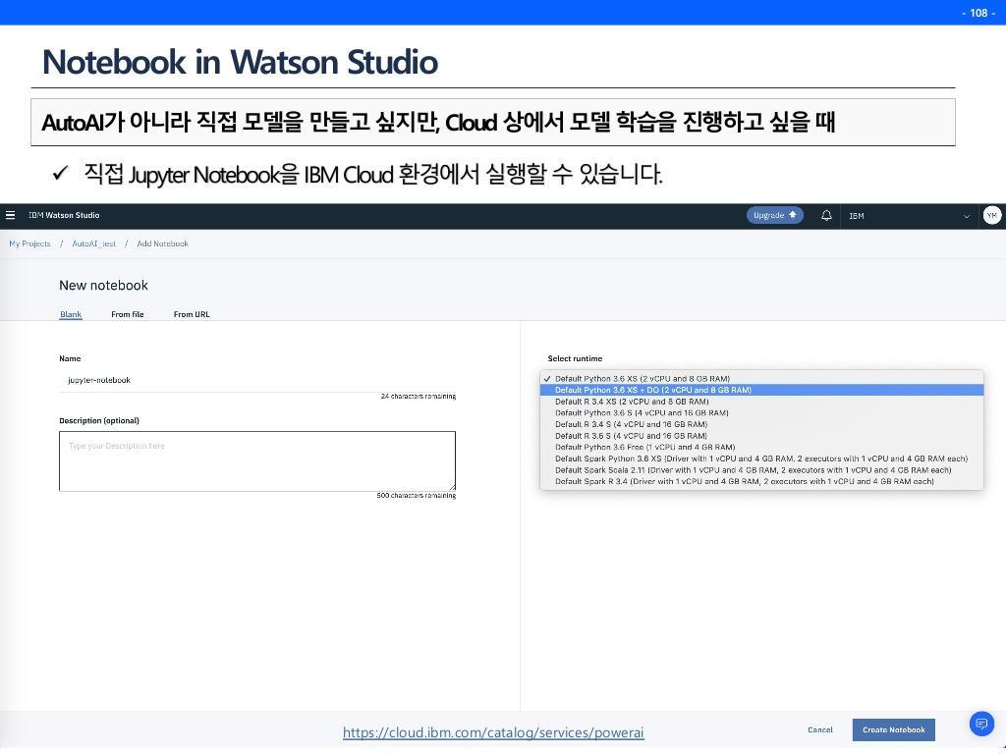Click the notebook Name input field
1006x754 pixels.
255,380
